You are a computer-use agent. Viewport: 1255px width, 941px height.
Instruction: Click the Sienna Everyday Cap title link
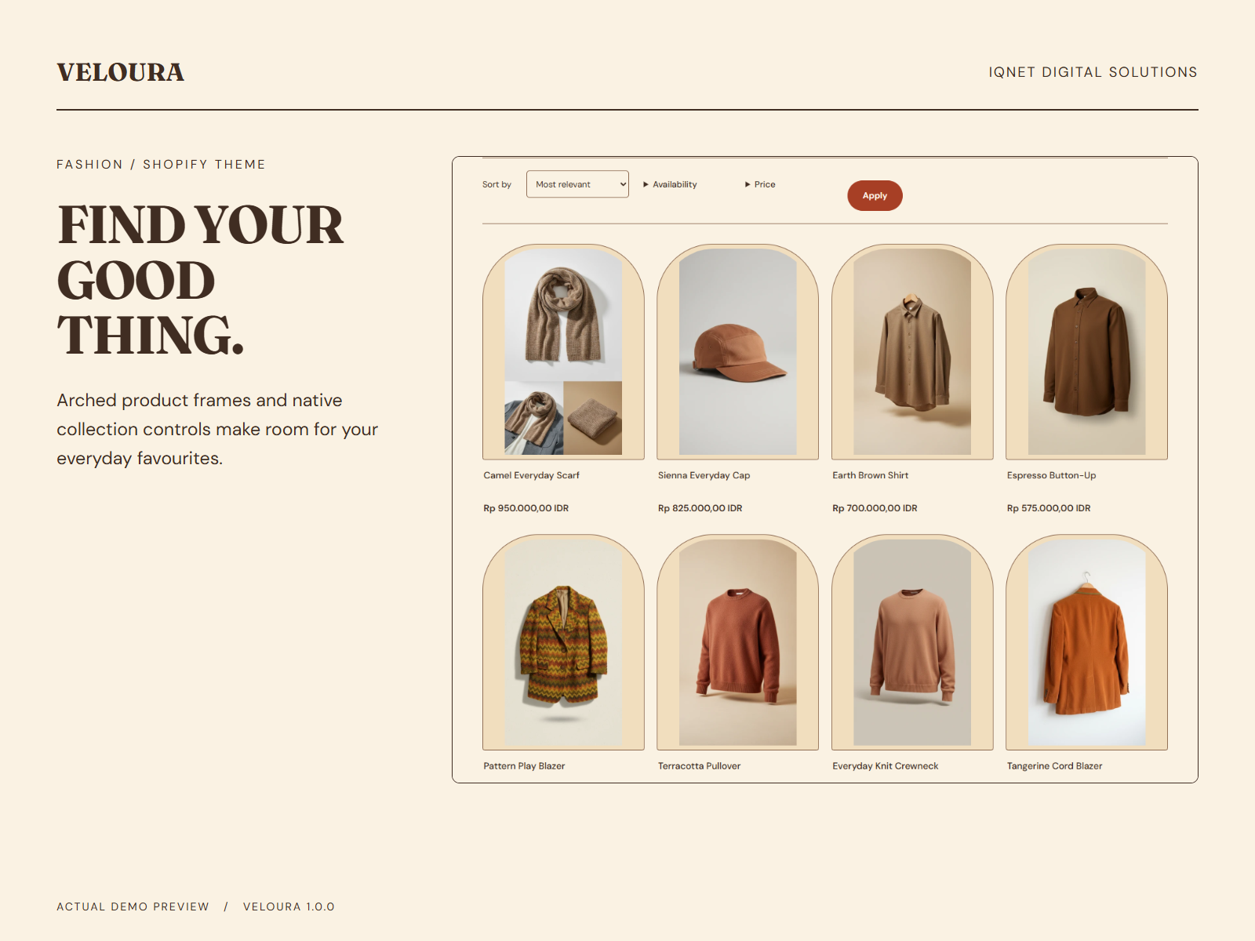coord(704,475)
